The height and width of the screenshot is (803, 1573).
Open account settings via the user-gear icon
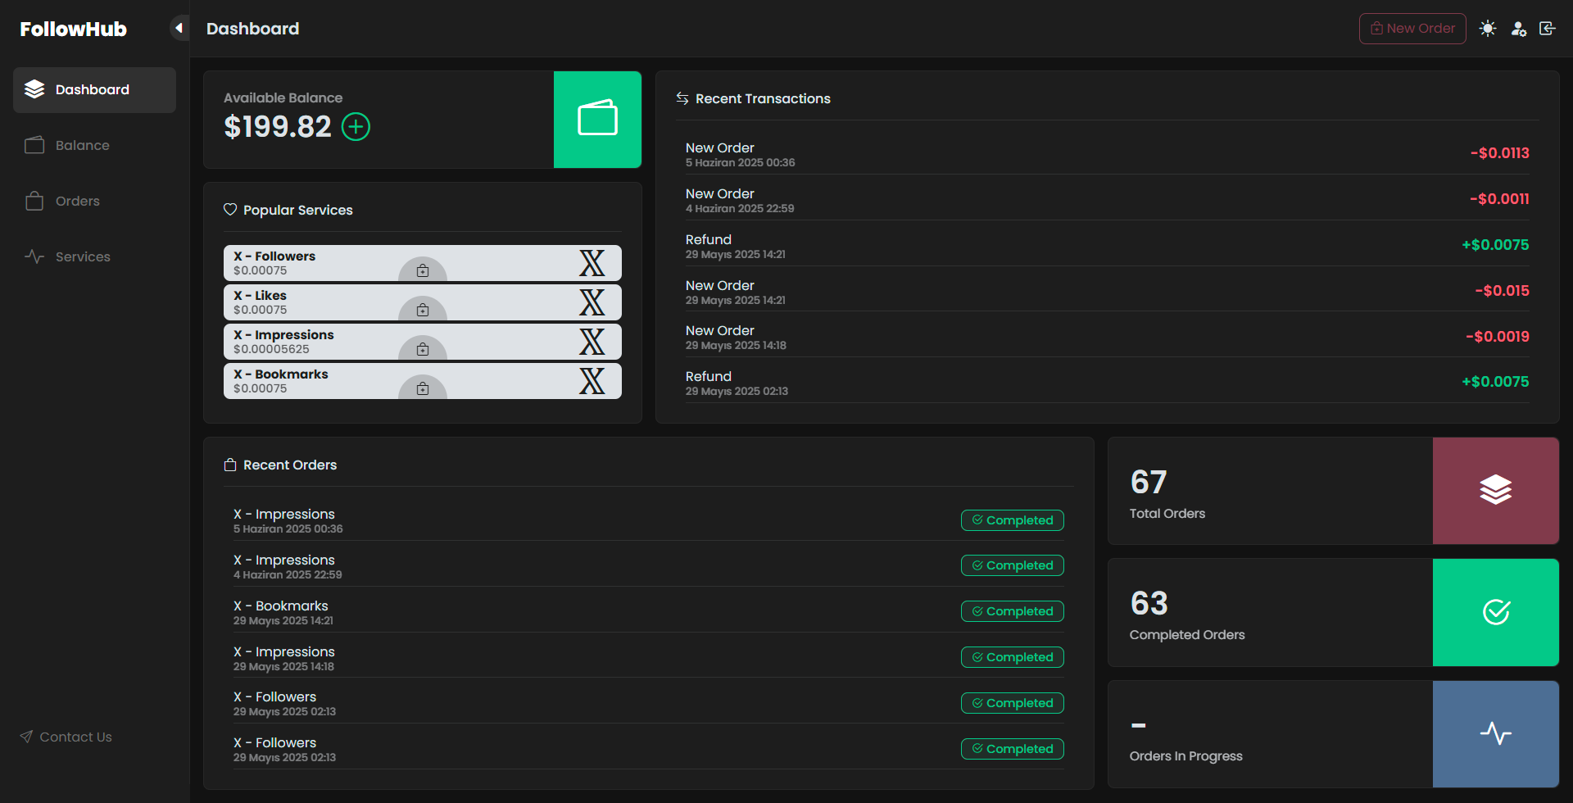[1518, 28]
